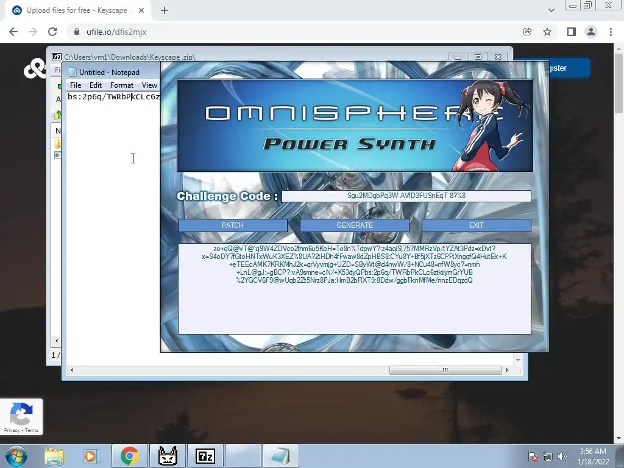624x468 pixels.
Task: Click Chrome forward arrow
Action: [33, 32]
